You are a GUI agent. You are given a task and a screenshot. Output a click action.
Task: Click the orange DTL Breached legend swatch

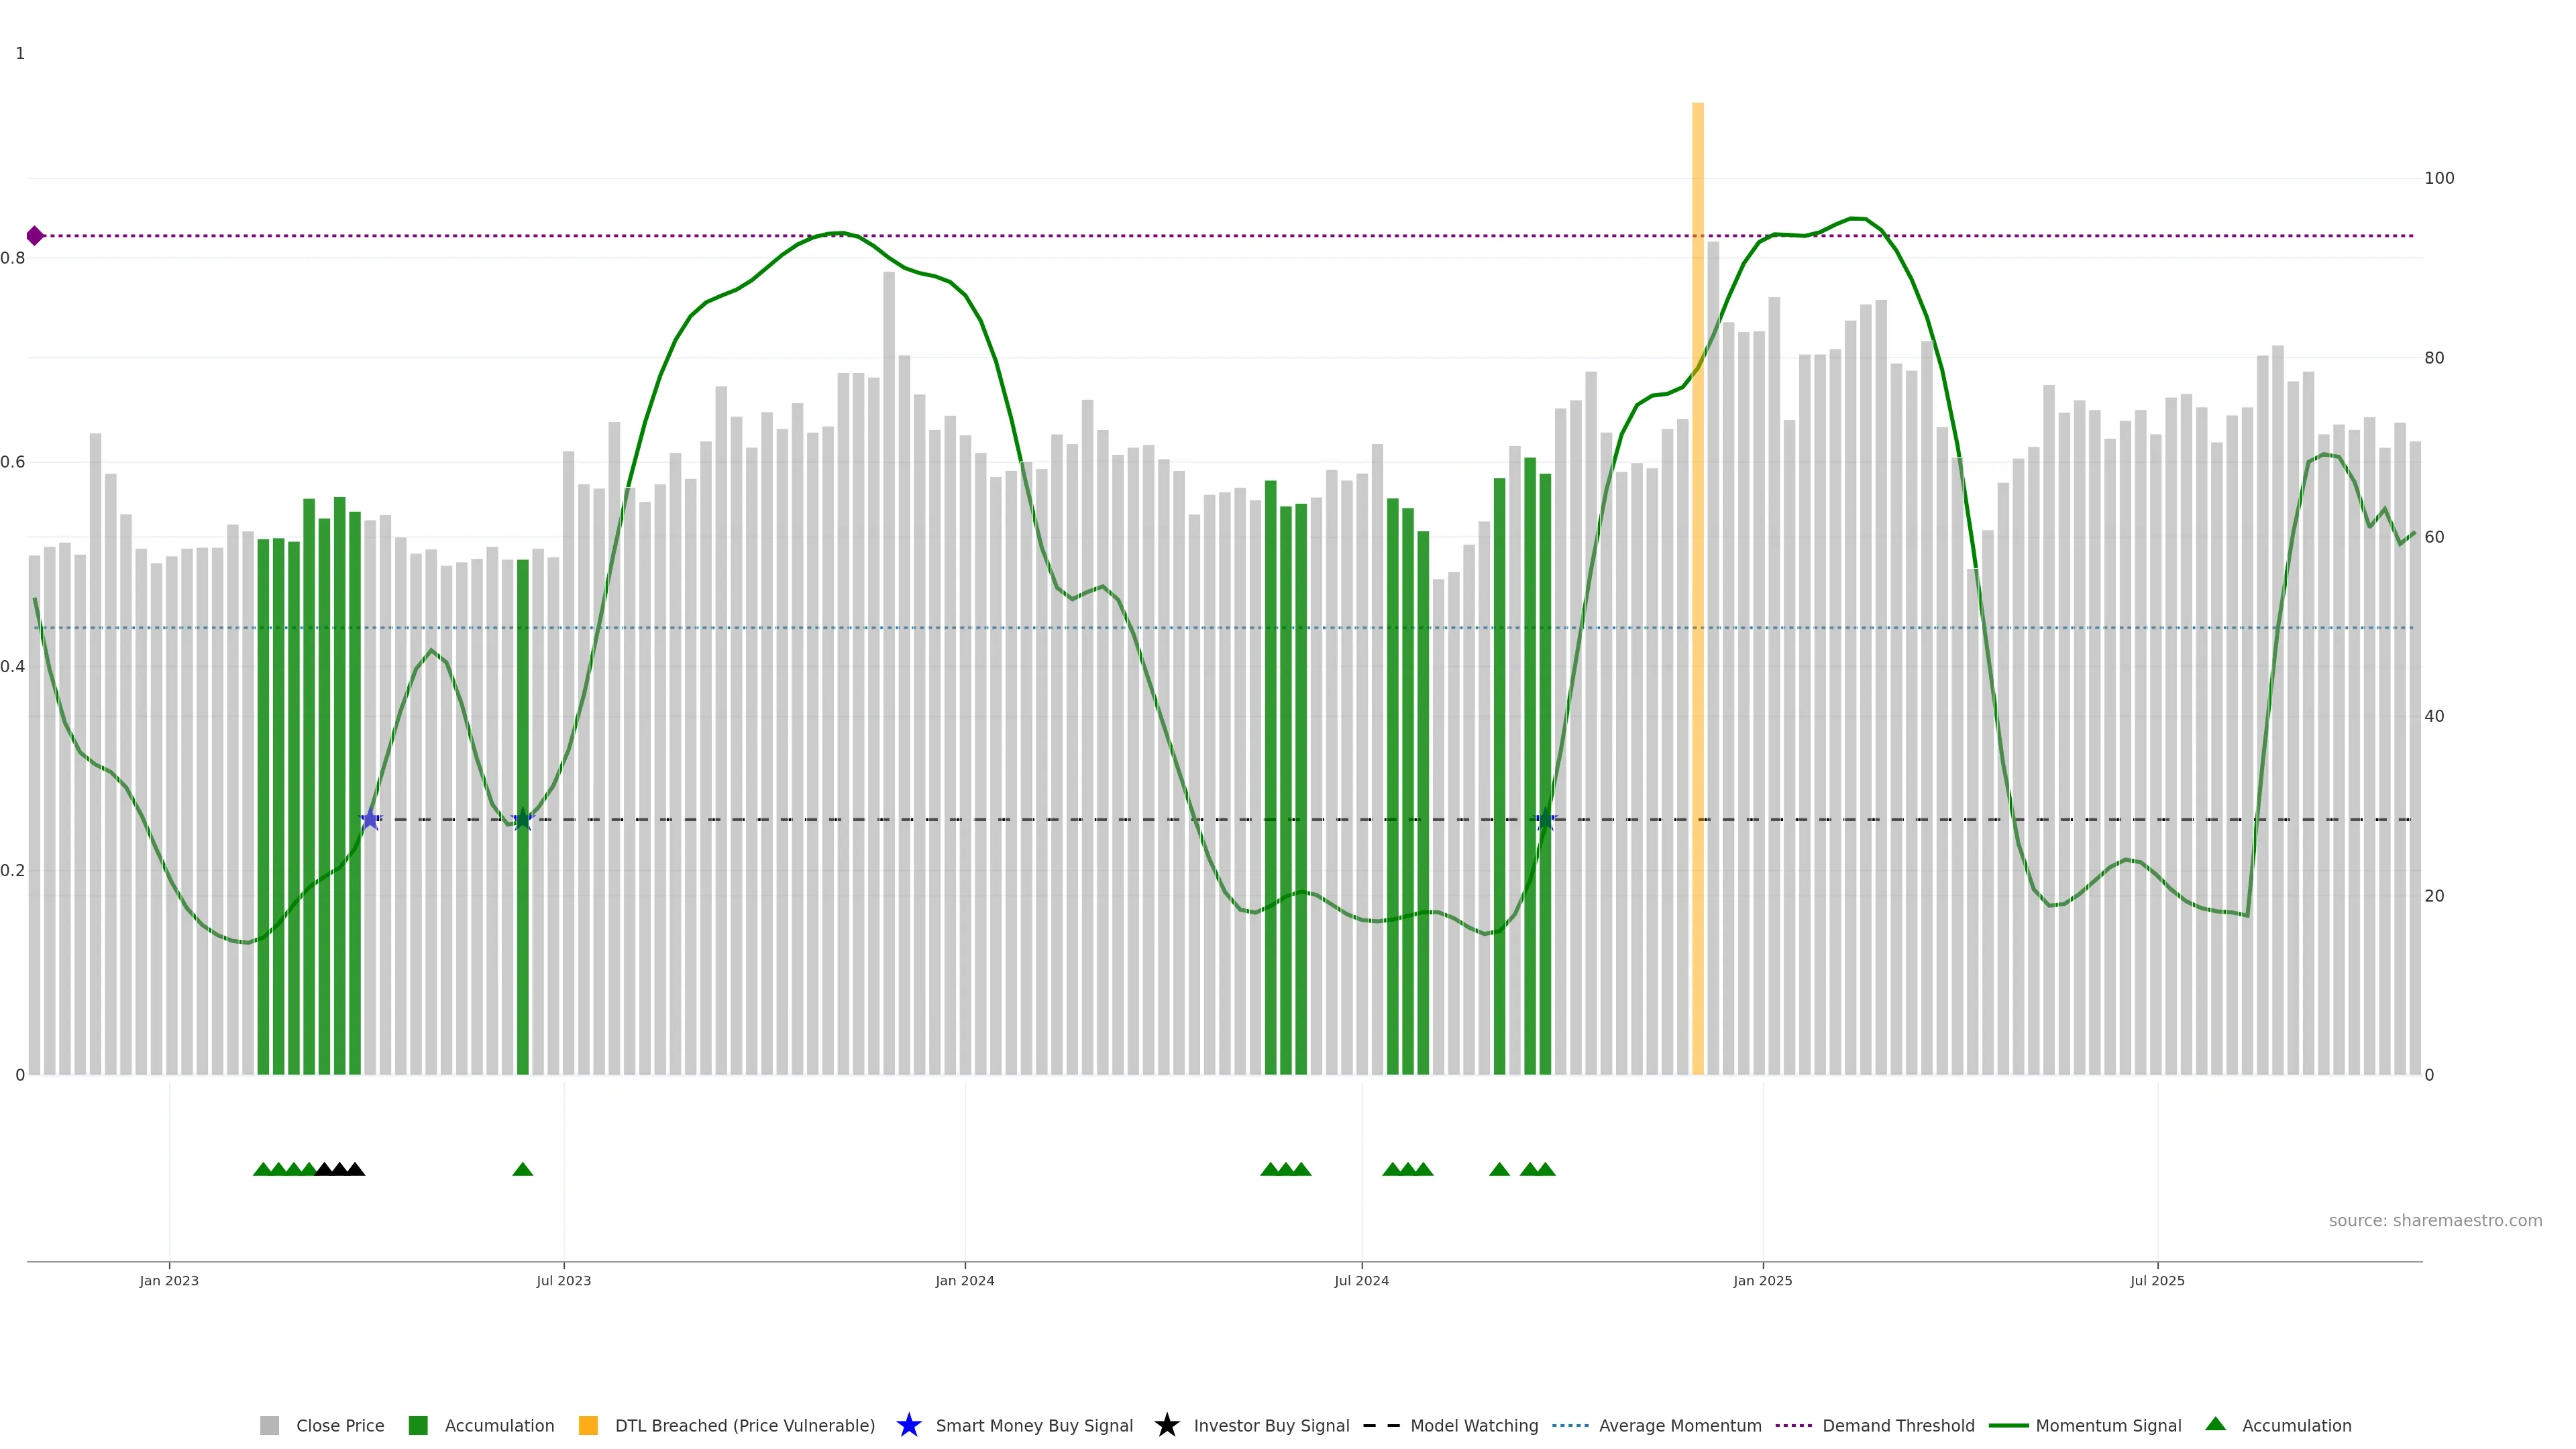pos(589,1425)
